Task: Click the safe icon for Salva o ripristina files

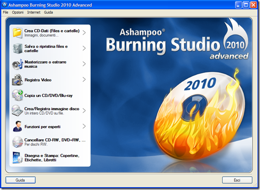Action: [x=17, y=49]
